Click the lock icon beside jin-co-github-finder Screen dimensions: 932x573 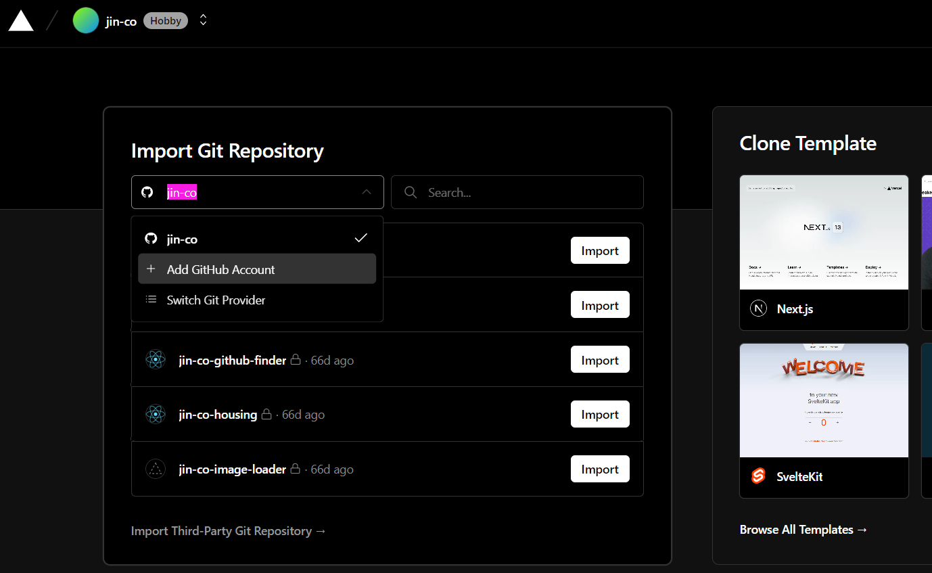(x=296, y=360)
